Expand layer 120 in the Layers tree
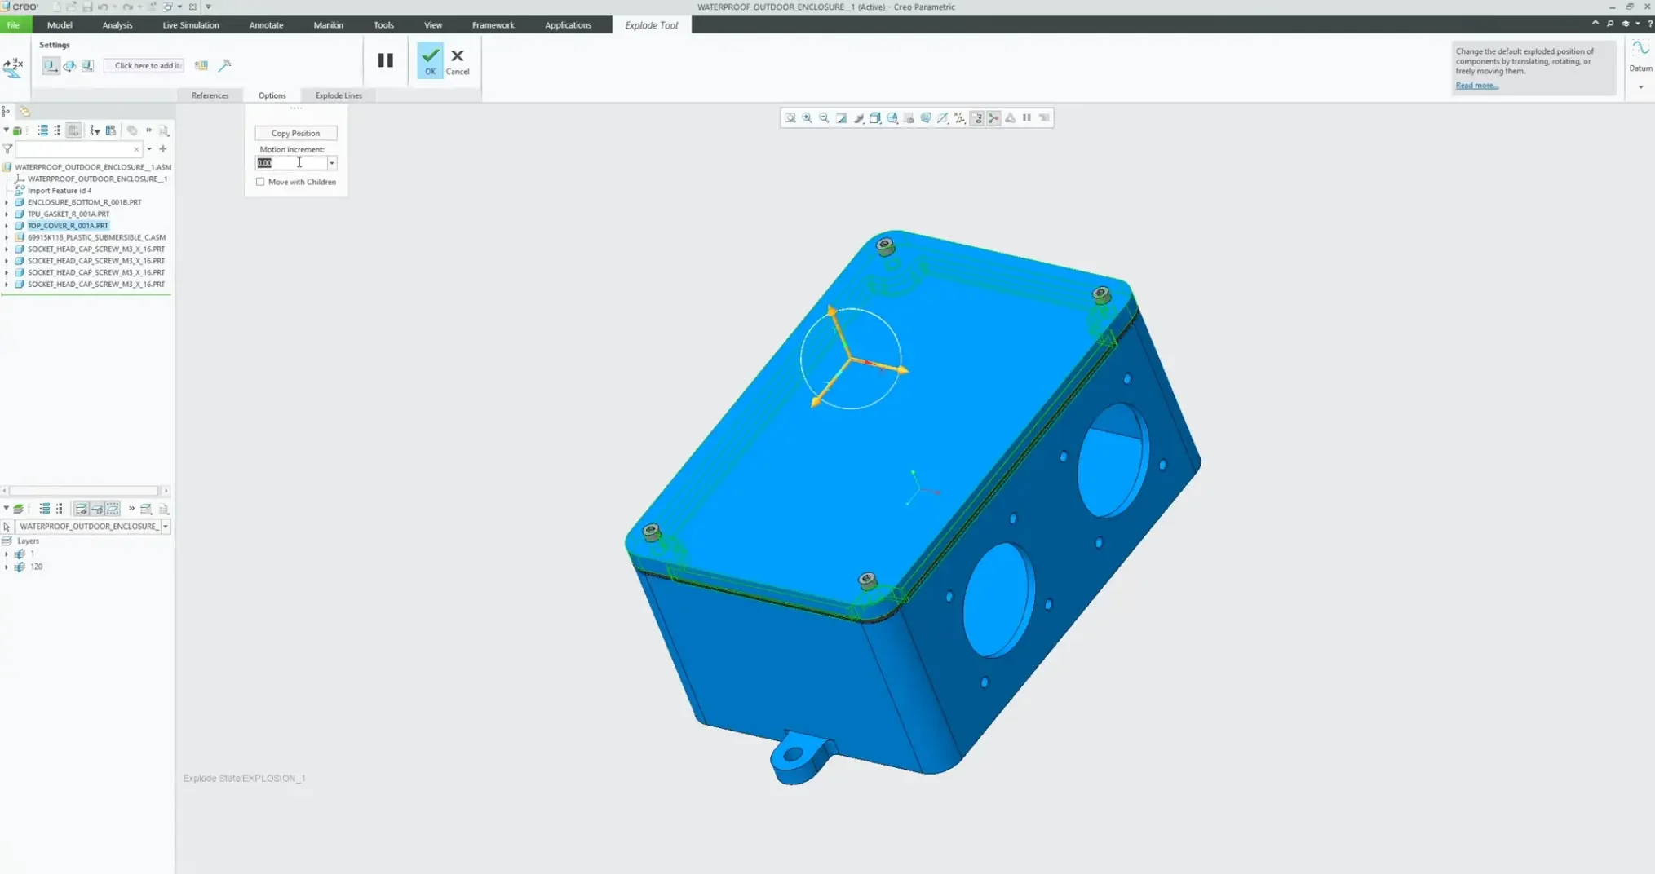The width and height of the screenshot is (1655, 874). pos(7,567)
